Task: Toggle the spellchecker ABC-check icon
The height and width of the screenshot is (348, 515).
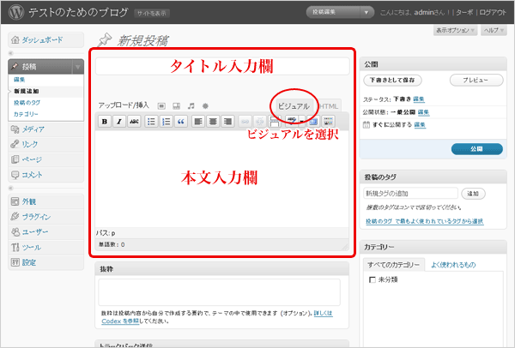Action: point(292,122)
